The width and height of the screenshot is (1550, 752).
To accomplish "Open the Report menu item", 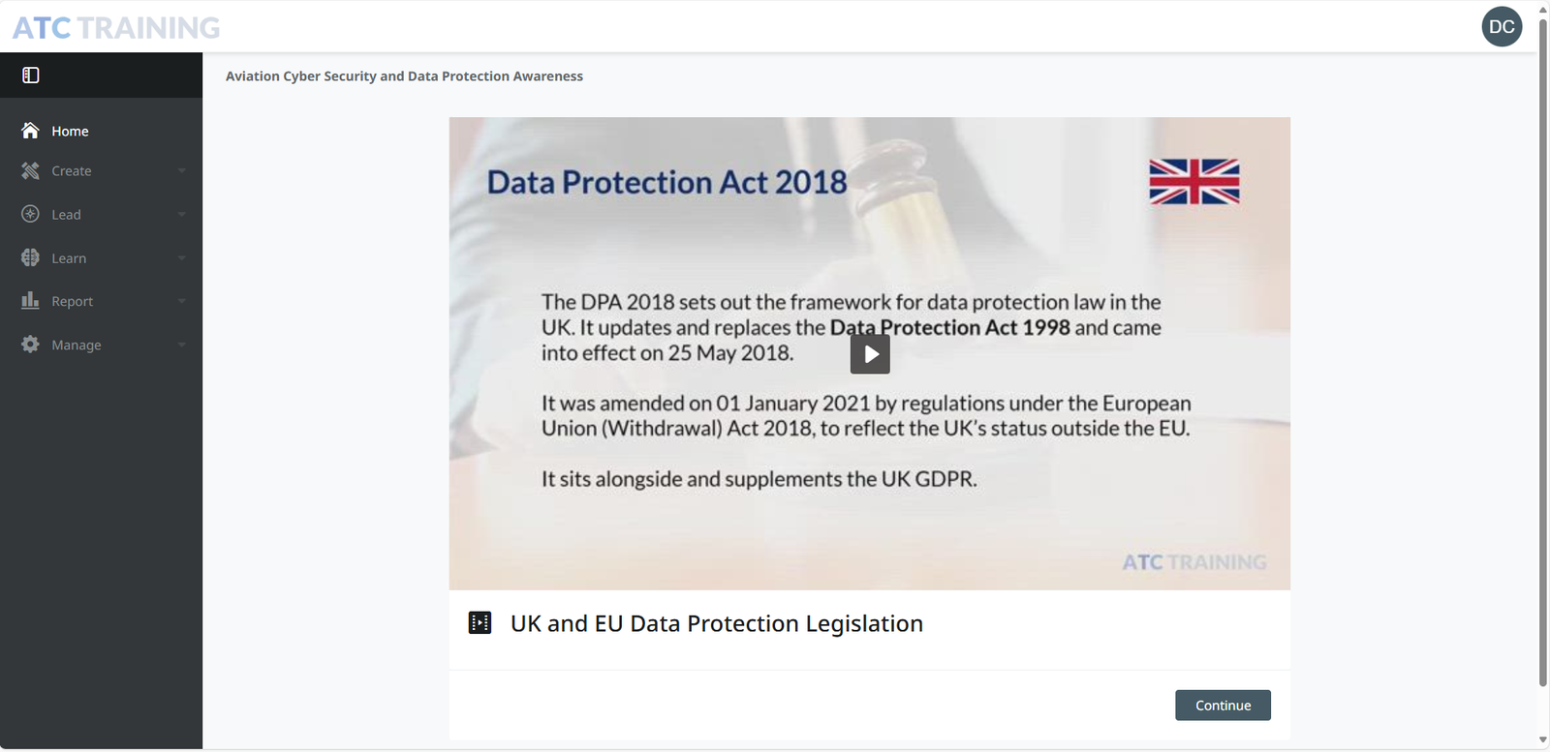I will [73, 301].
